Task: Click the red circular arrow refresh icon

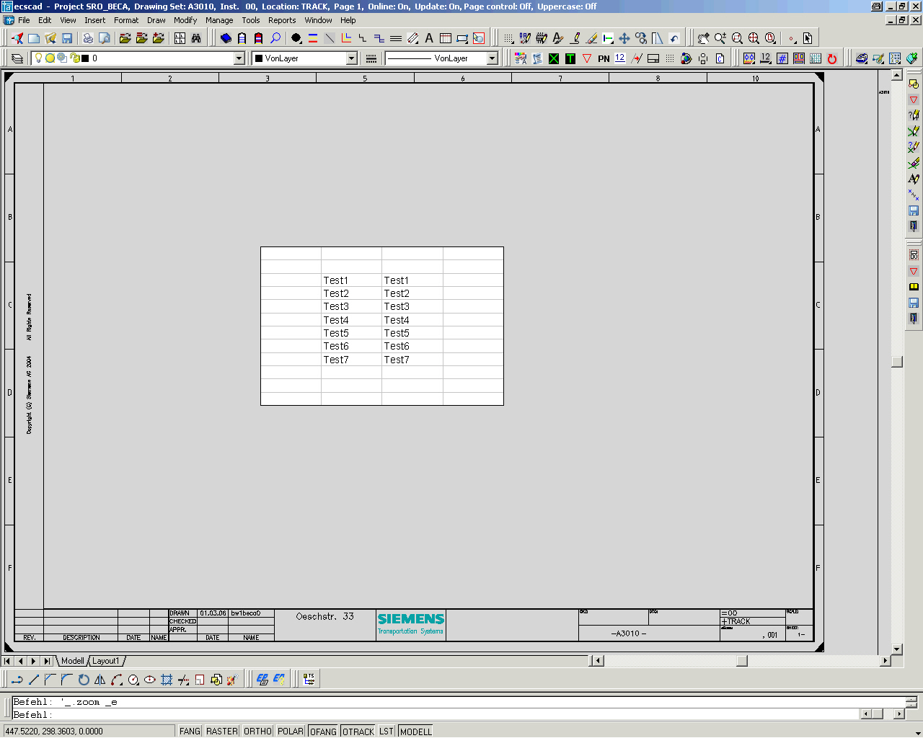Action: coord(832,58)
